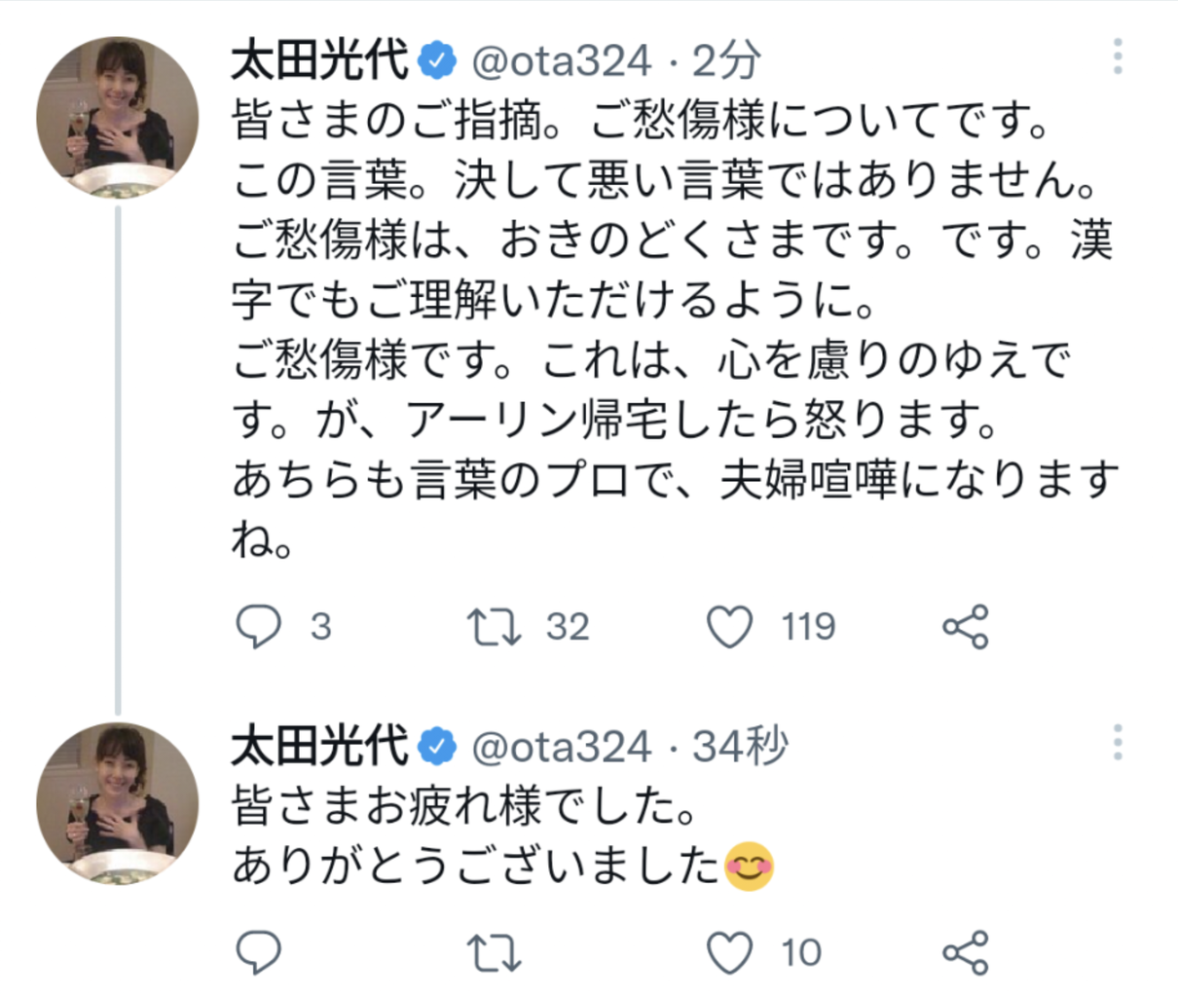1178x997 pixels.
Task: Open more options on the 2分 tweet
Action: click(x=1118, y=57)
